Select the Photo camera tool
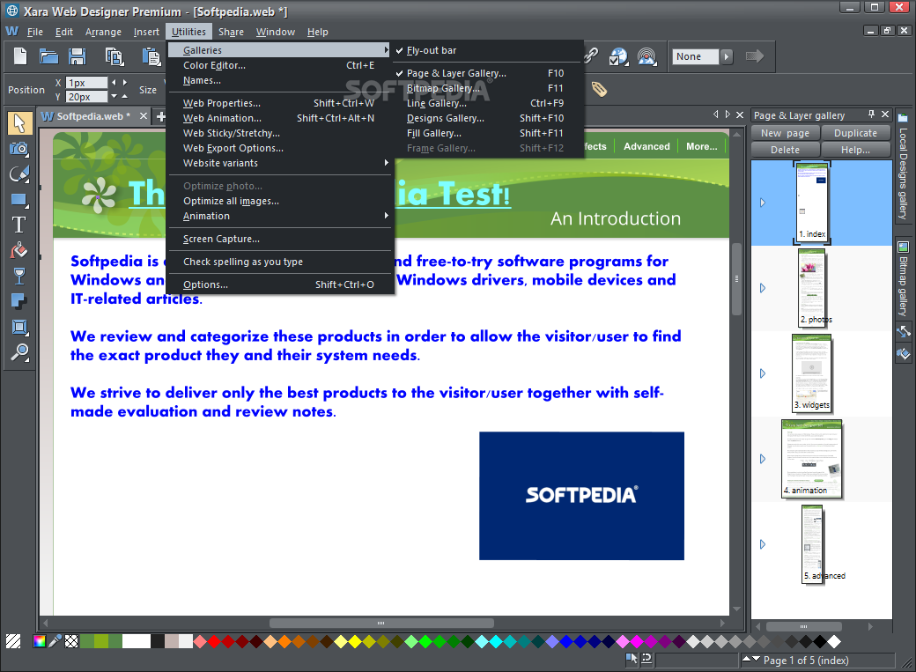 point(19,149)
